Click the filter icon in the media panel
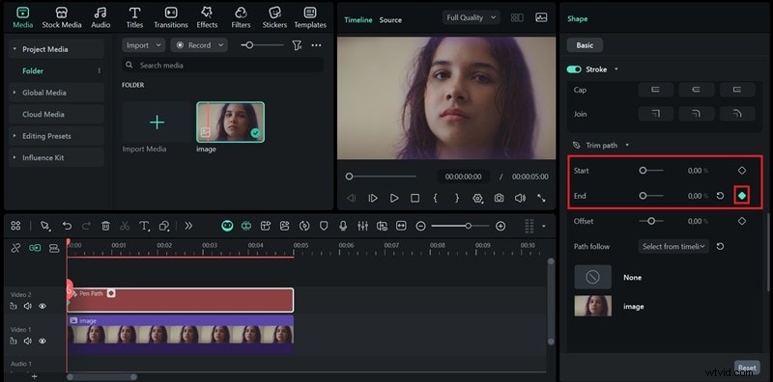The height and width of the screenshot is (382, 773). pyautogui.click(x=297, y=45)
